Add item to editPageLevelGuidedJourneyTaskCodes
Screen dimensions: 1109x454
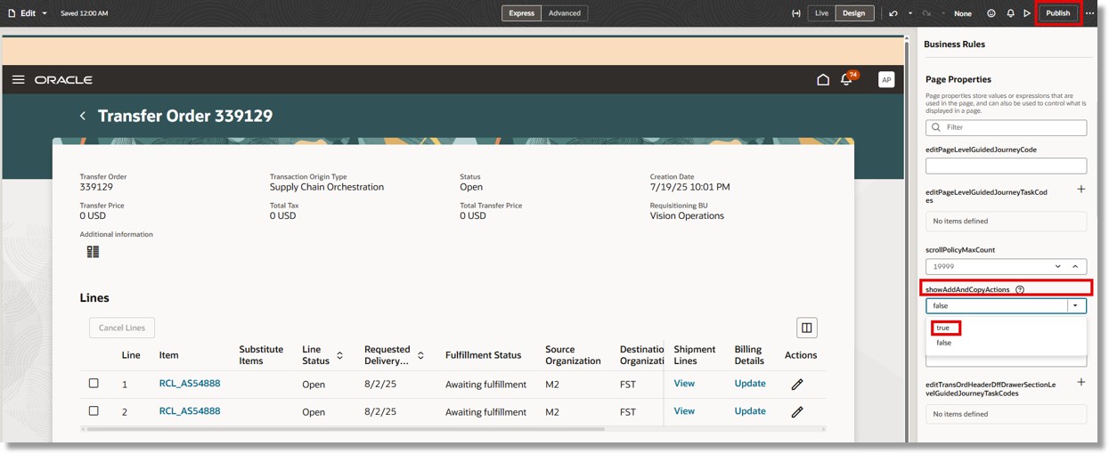pyautogui.click(x=1080, y=189)
